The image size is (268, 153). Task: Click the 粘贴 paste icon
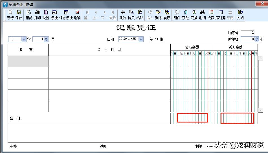[140, 15]
